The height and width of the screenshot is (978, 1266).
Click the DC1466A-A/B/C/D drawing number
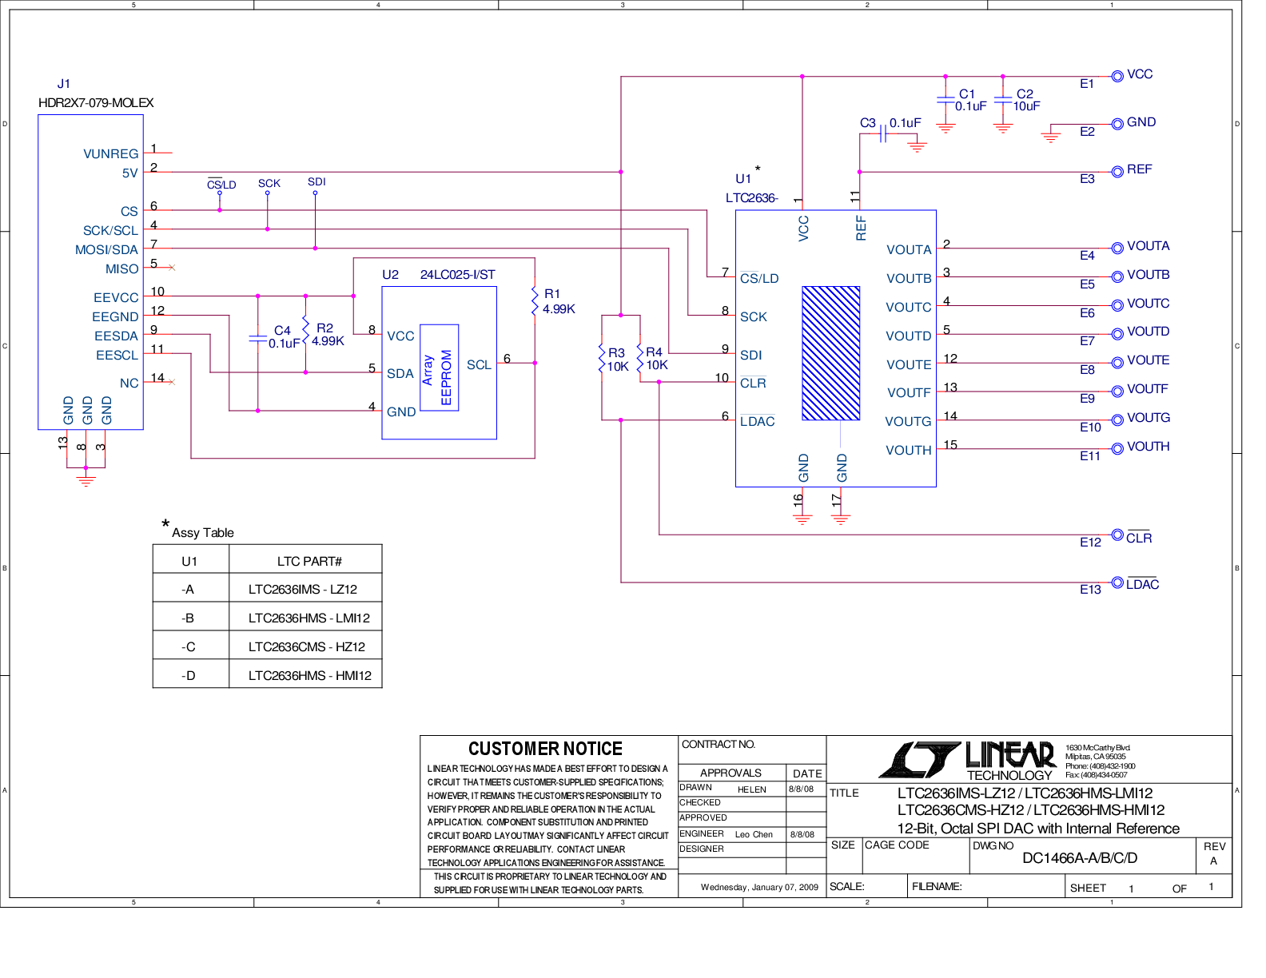coord(1080,858)
